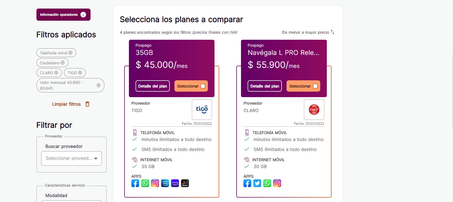Select the Facebook icon on the 35GB plan
Viewport: 453px width, 202px height.
pyautogui.click(x=135, y=183)
